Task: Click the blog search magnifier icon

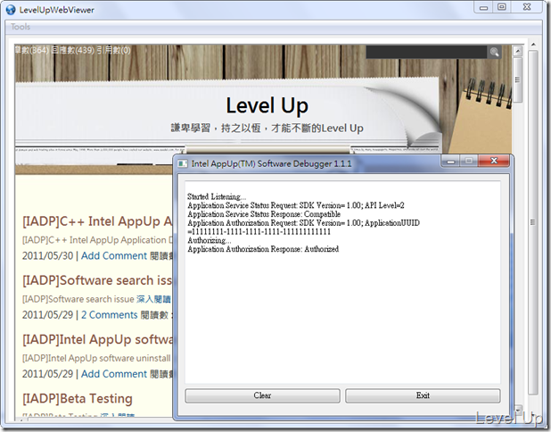Action: coord(495,52)
